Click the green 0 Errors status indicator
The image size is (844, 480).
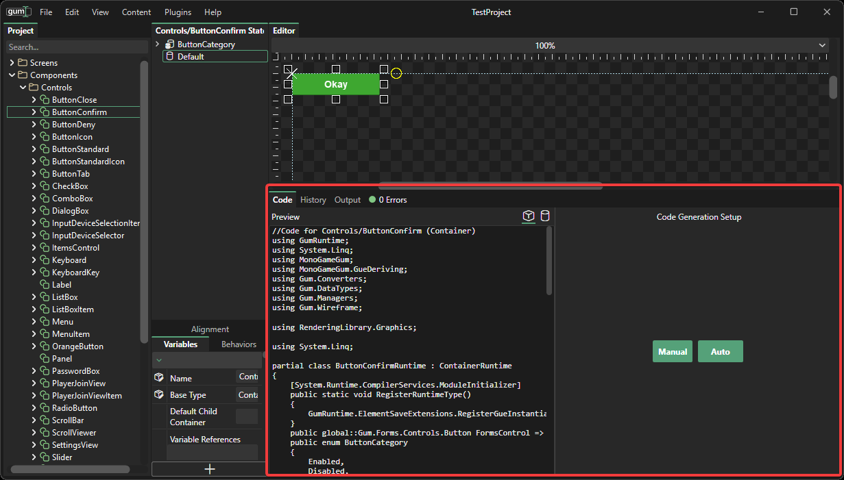[x=372, y=200]
